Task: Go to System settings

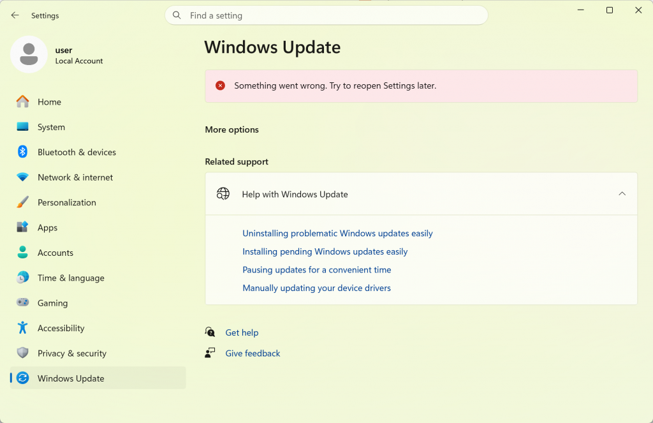Action: point(98,127)
